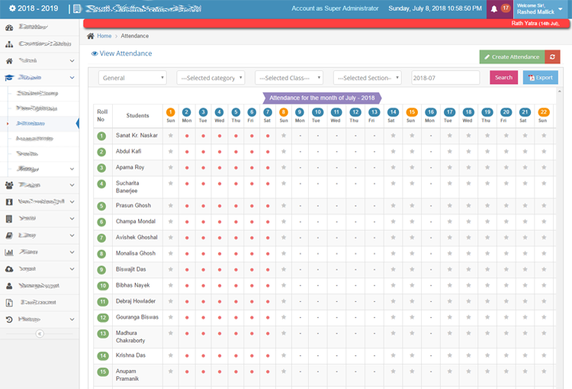Click the home icon in the breadcrumb
This screenshot has width=572, height=389.
(91, 36)
